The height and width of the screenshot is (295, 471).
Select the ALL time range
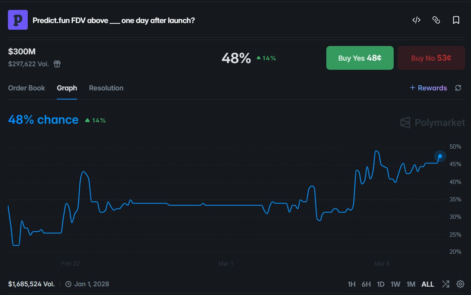[x=428, y=284]
